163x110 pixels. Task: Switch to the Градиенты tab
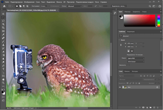tap(136, 12)
